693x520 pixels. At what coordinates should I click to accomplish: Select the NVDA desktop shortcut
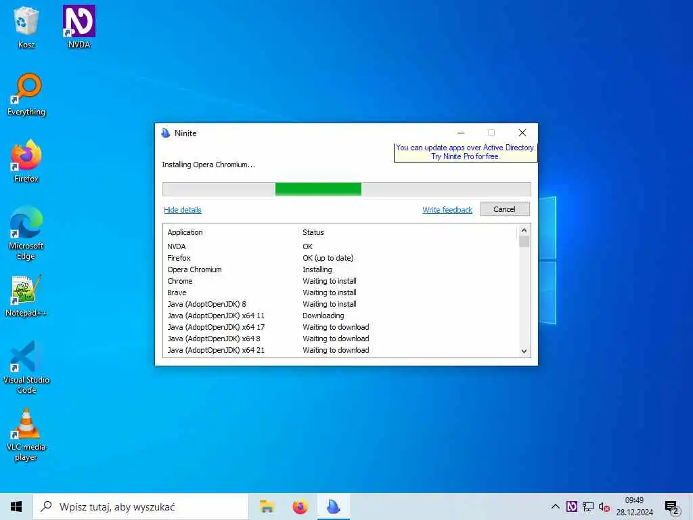[79, 27]
